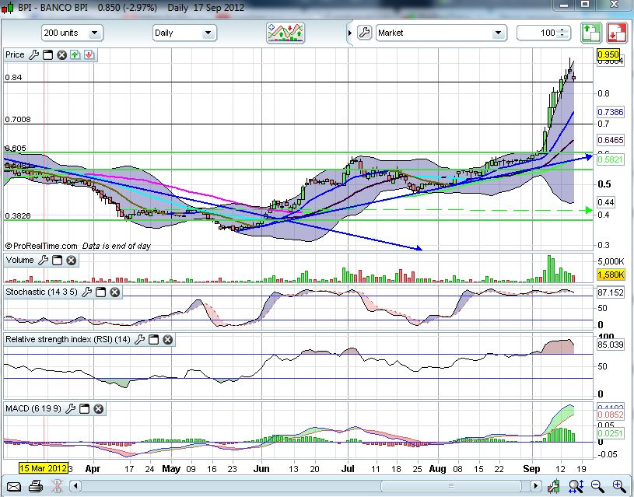Click the MACD (6 19 9) label
The height and width of the screenshot is (497, 634).
[x=33, y=408]
